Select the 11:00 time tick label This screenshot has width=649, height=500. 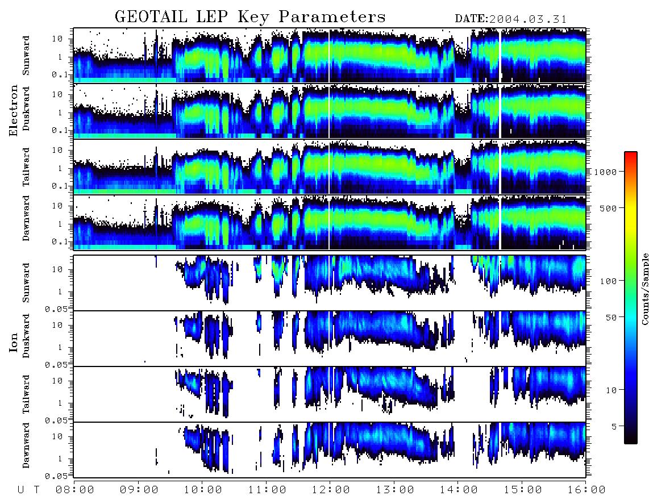coord(267,490)
